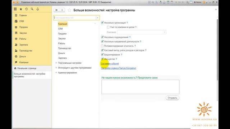Click the Компания flag icon
The width and height of the screenshot is (230, 129).
(16, 62)
